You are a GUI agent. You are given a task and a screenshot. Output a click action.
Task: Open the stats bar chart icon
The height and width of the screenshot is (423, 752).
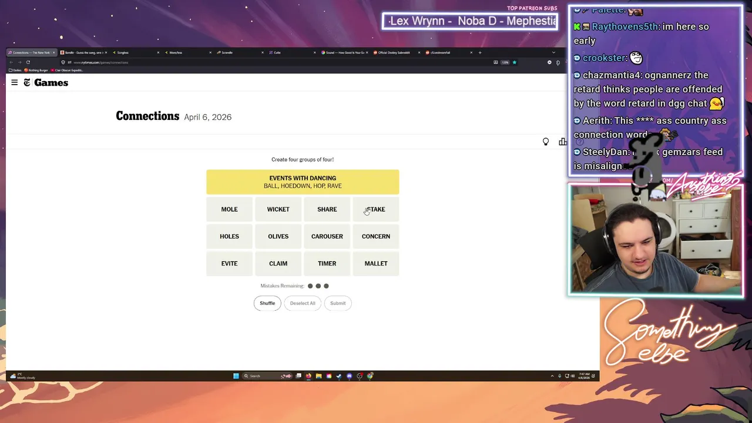tap(563, 142)
